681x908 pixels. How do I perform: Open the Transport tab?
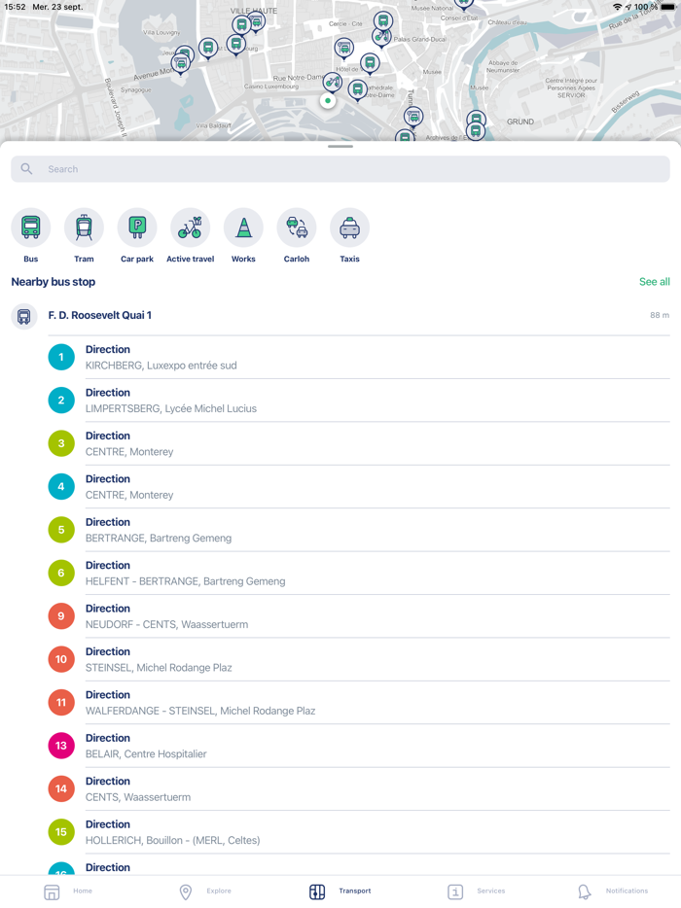pos(340,891)
